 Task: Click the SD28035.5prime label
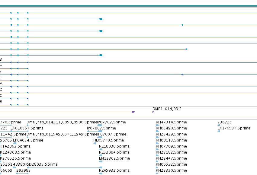[42, 164]
